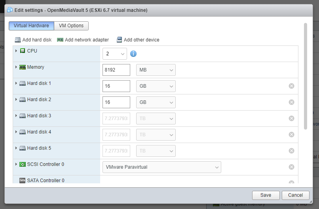
Task: Expand the SCSI Controller 0 row
Action: click(16, 164)
